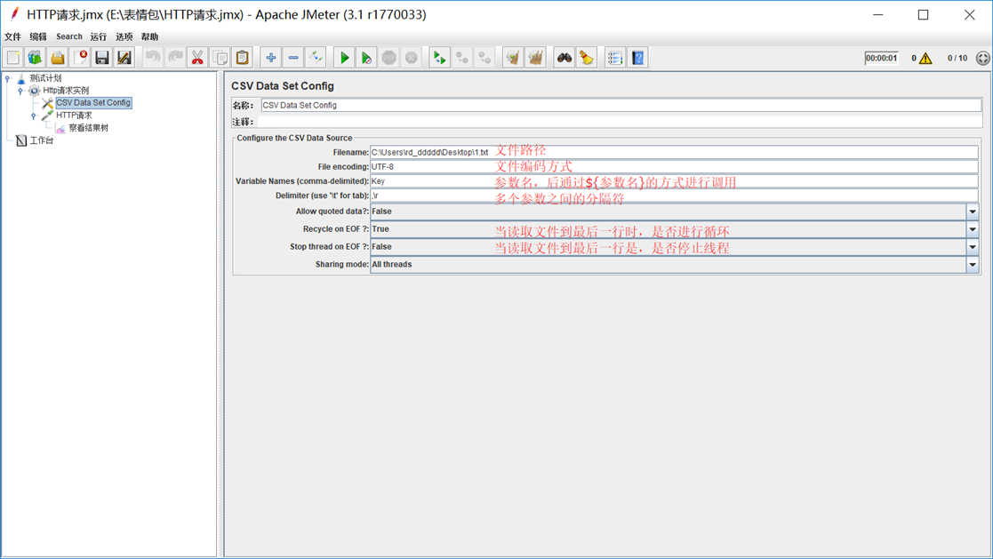
Task: Click Remote Start All icon
Action: 439,58
